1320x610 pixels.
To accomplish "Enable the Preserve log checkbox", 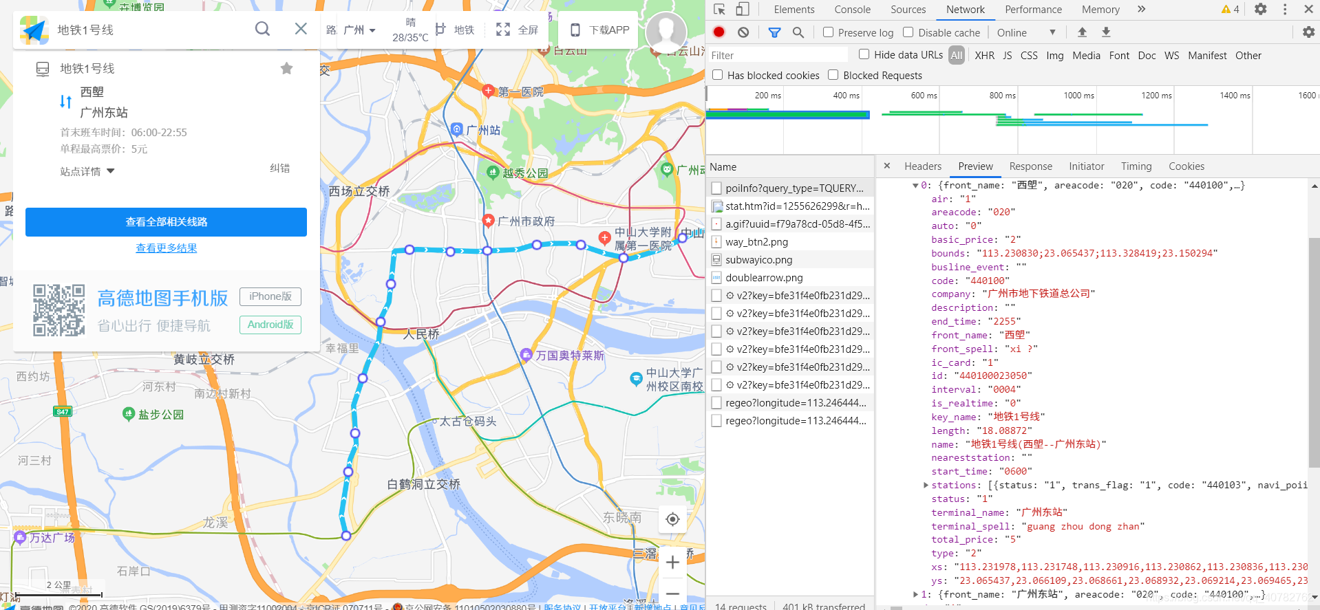I will coord(828,32).
